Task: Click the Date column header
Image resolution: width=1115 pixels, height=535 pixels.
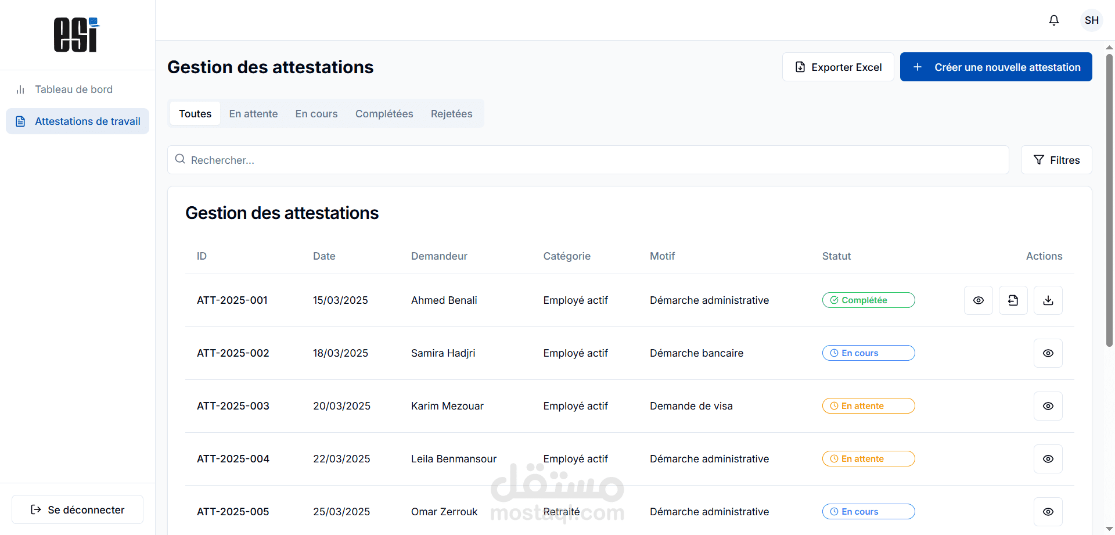Action: [x=324, y=256]
